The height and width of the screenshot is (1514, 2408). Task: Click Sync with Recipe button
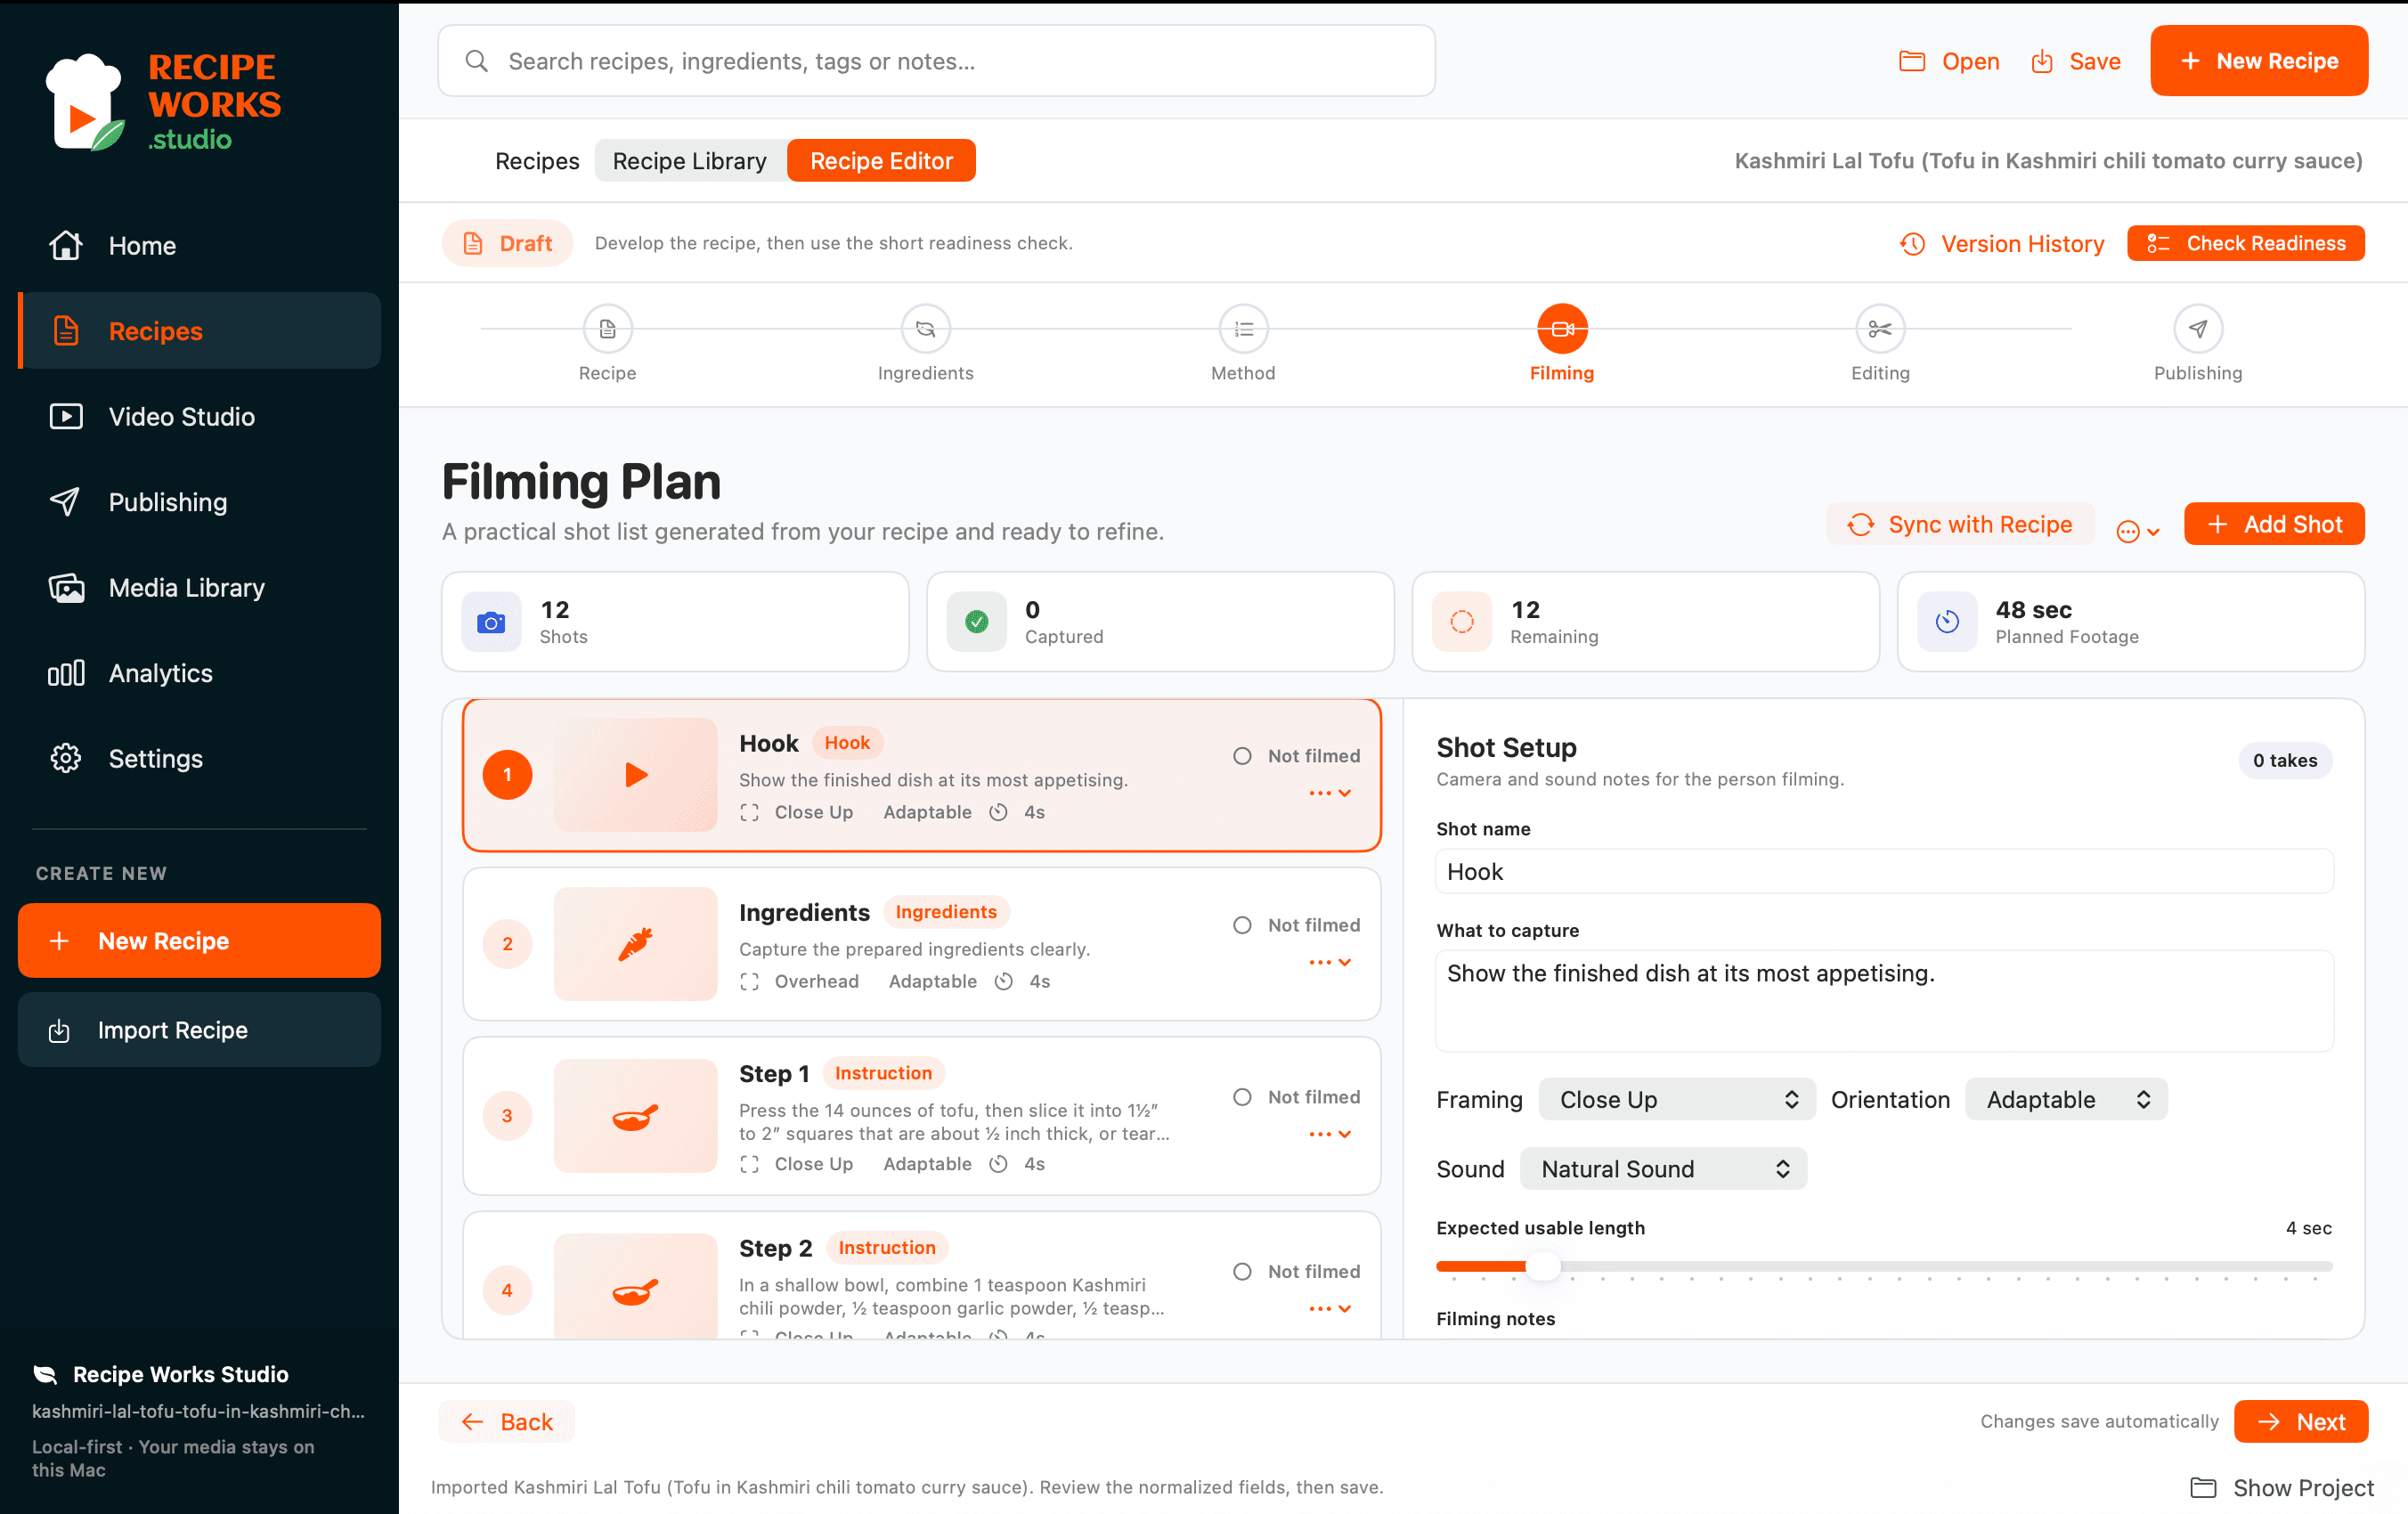click(x=1960, y=524)
